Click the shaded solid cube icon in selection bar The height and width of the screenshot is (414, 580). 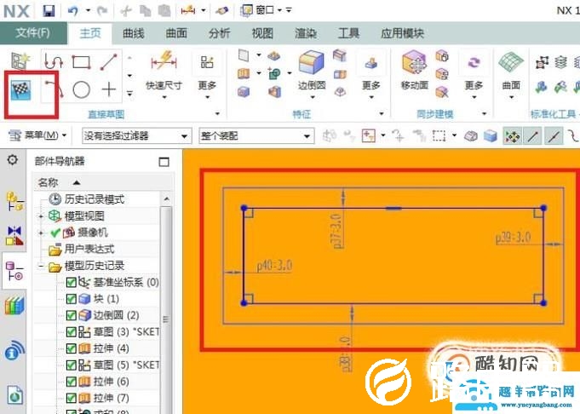491,136
